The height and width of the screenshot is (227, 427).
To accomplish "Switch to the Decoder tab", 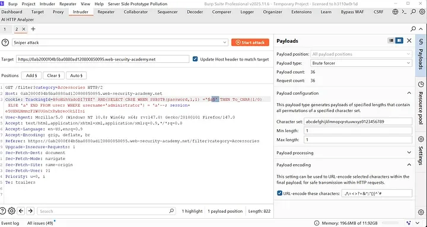I will pos(195,12).
